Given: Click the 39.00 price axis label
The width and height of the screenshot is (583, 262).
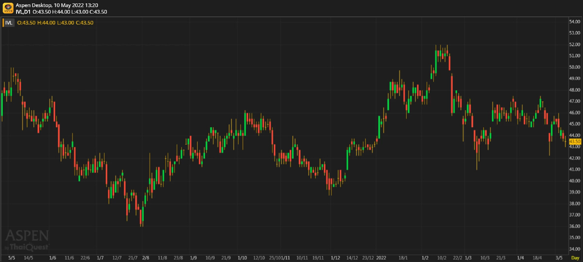Looking at the screenshot, I should tap(575, 192).
